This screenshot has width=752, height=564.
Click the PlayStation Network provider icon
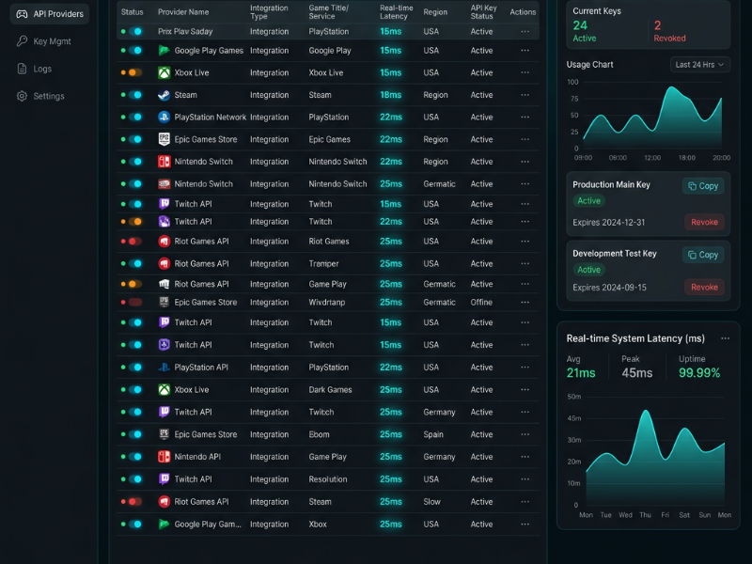pos(164,117)
